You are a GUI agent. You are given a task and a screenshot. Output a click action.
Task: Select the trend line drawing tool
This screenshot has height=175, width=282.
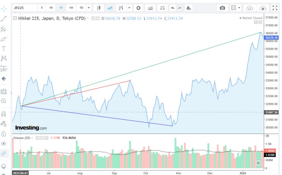coord(3,19)
